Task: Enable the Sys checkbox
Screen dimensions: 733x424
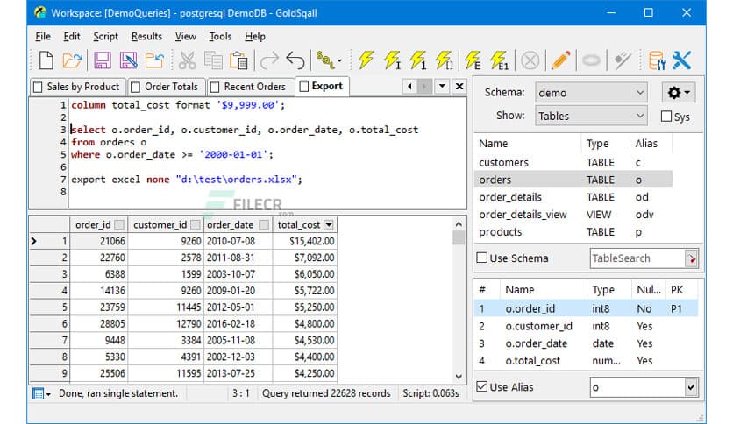Action: (x=666, y=117)
